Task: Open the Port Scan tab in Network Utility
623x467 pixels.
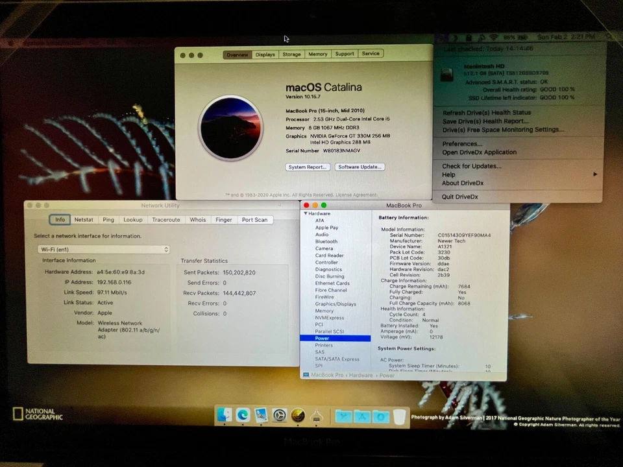Action: 254,219
